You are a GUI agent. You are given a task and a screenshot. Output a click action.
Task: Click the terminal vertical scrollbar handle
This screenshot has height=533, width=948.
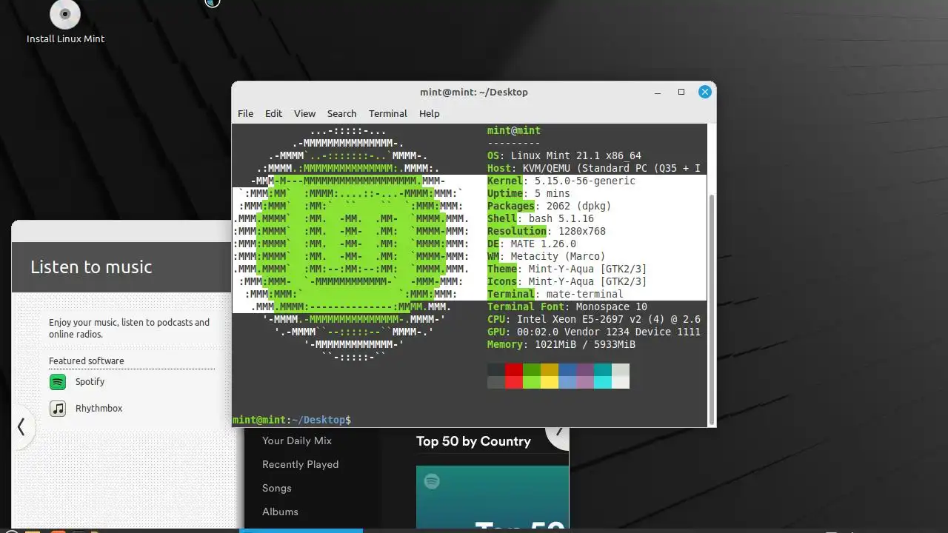coord(712,308)
